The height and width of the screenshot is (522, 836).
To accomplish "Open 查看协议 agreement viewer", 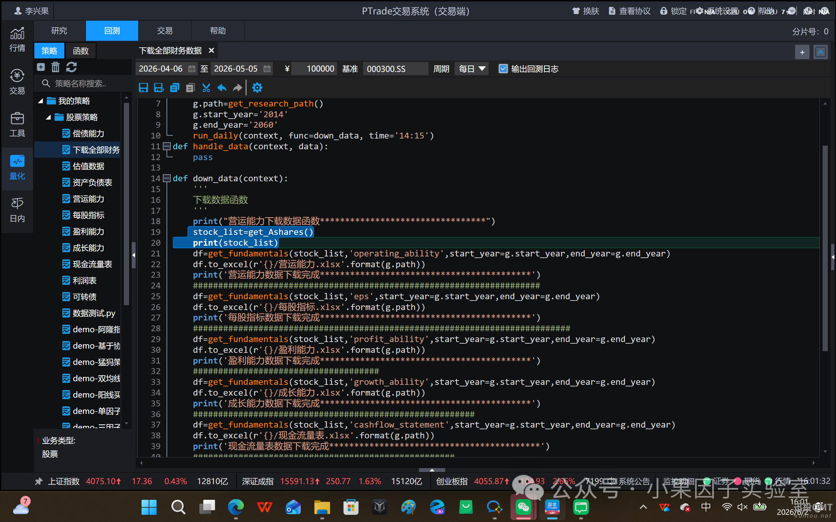I will point(629,11).
